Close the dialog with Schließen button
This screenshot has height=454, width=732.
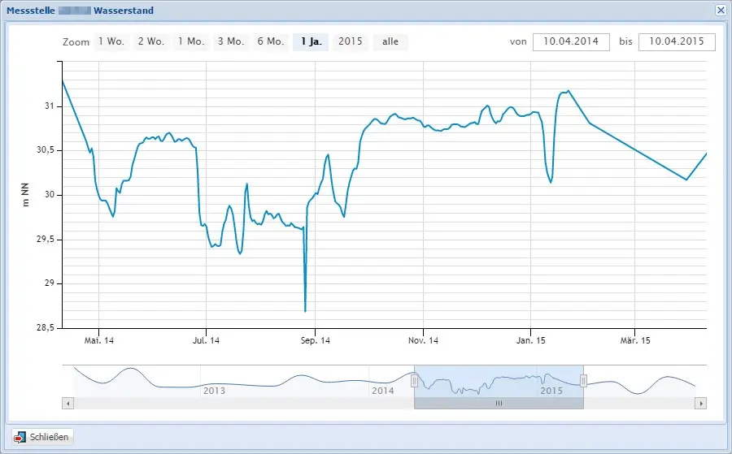[42, 437]
